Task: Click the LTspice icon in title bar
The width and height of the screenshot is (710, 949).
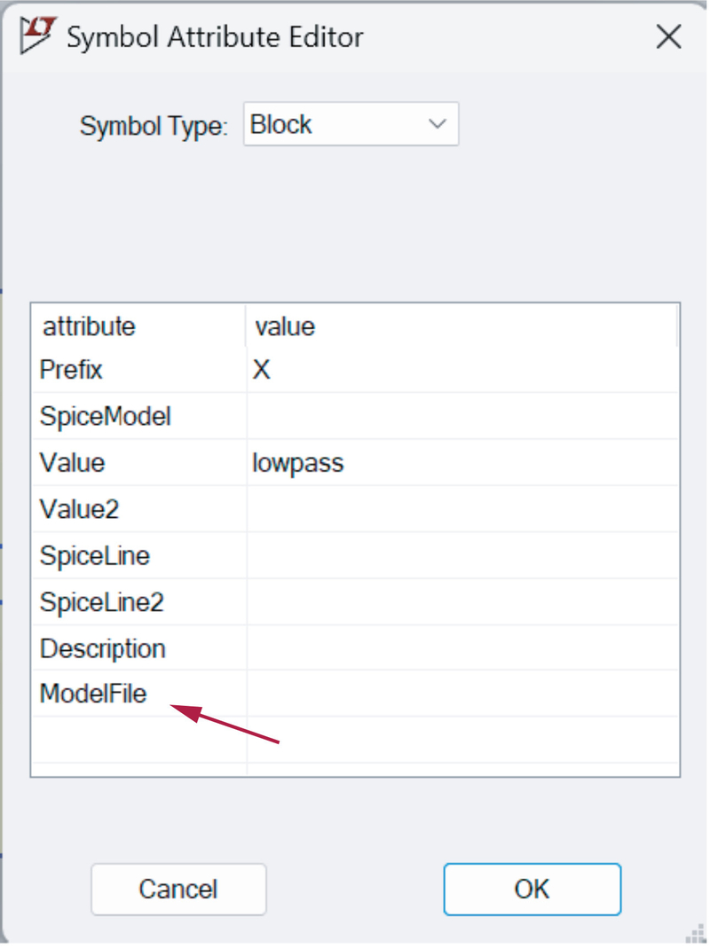Action: (x=36, y=36)
